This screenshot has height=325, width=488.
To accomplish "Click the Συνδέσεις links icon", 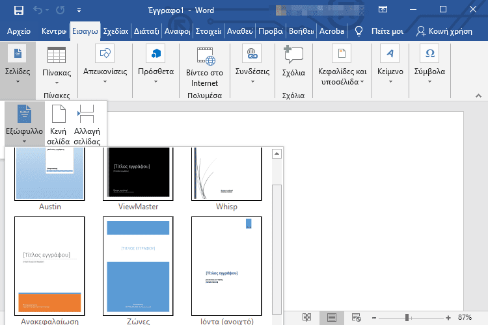I will 252,53.
